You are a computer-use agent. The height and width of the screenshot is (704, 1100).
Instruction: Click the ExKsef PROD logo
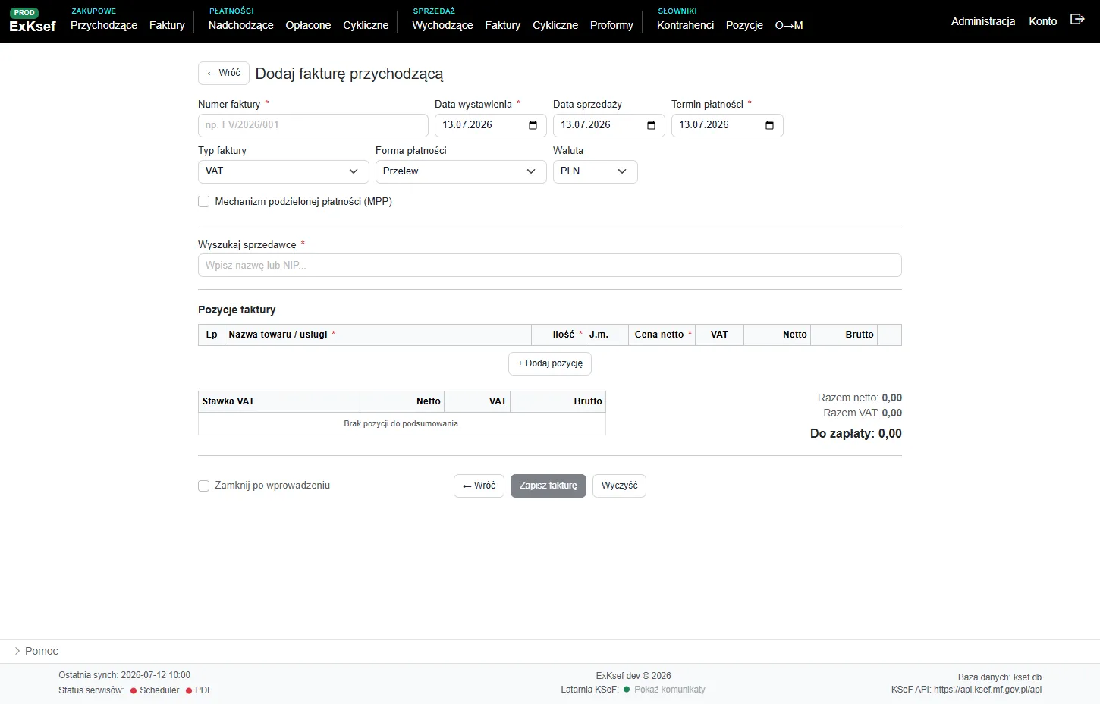coord(33,21)
